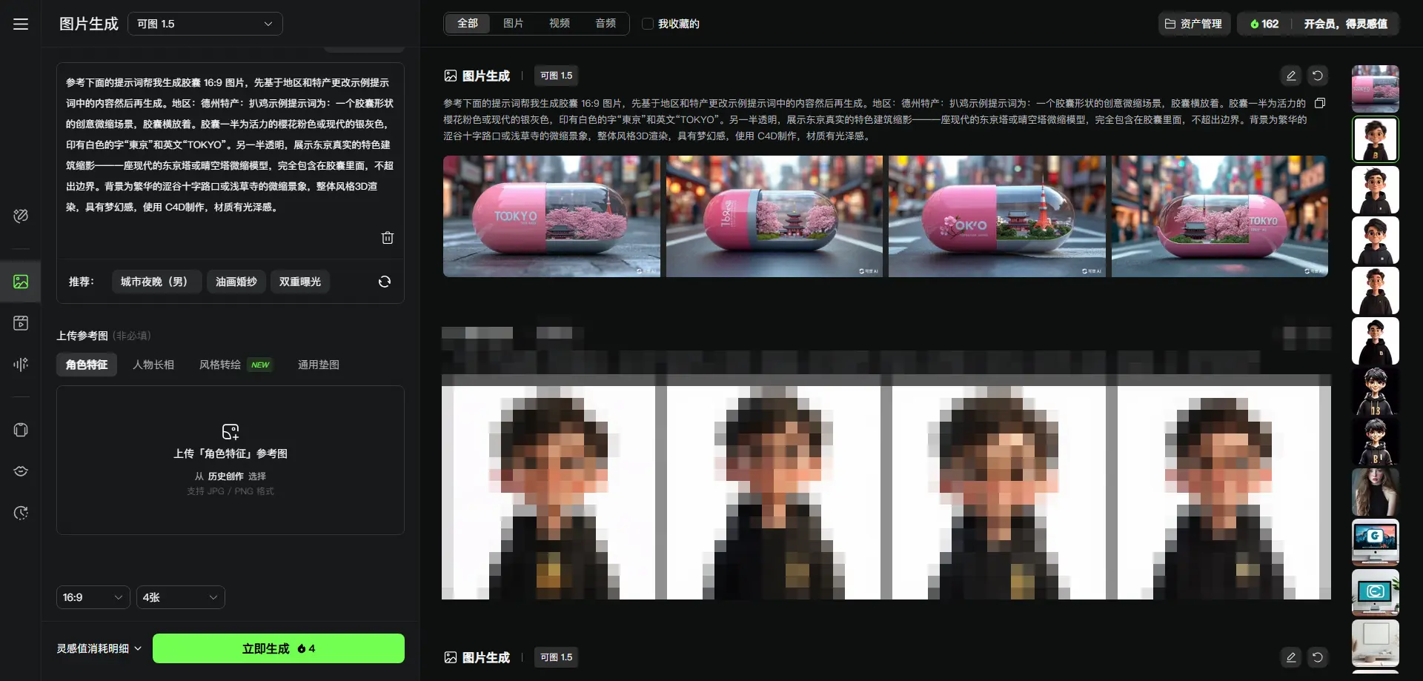Open the lip sync sidebar icon
1423x681 pixels.
click(21, 471)
